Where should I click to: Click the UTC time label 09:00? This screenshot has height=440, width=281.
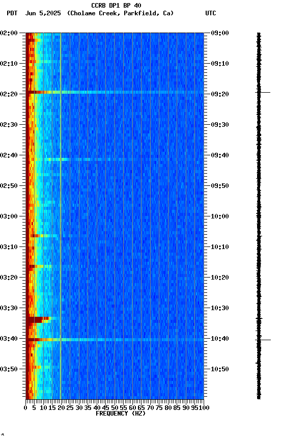219,33
